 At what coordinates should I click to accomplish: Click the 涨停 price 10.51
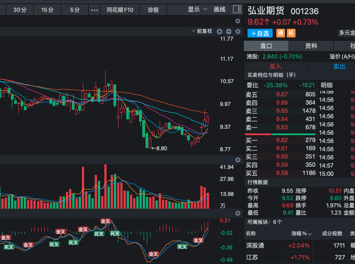(334, 191)
